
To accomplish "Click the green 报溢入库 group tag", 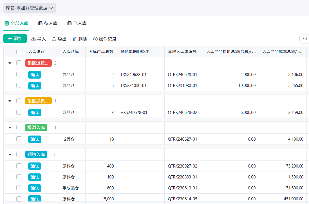I will pos(36,128).
